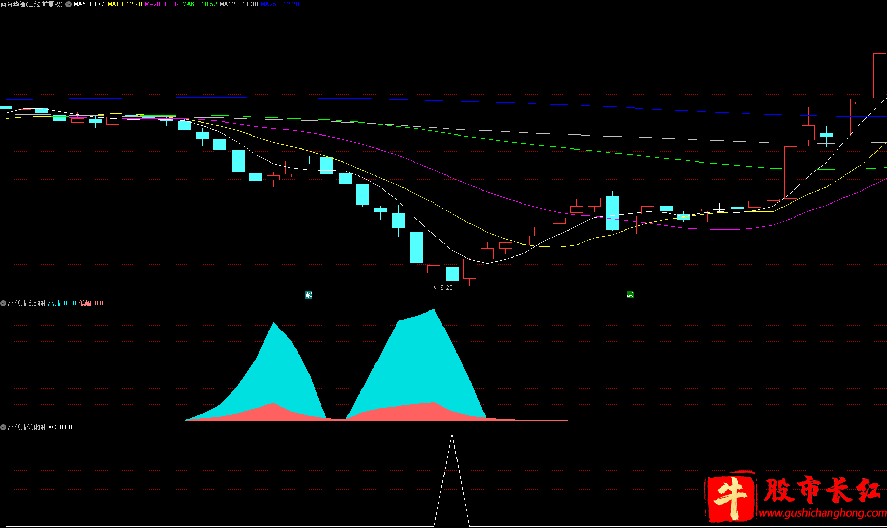The height and width of the screenshot is (528, 887).
Task: Click the XG: 0.00 value label
Action: [x=60, y=427]
